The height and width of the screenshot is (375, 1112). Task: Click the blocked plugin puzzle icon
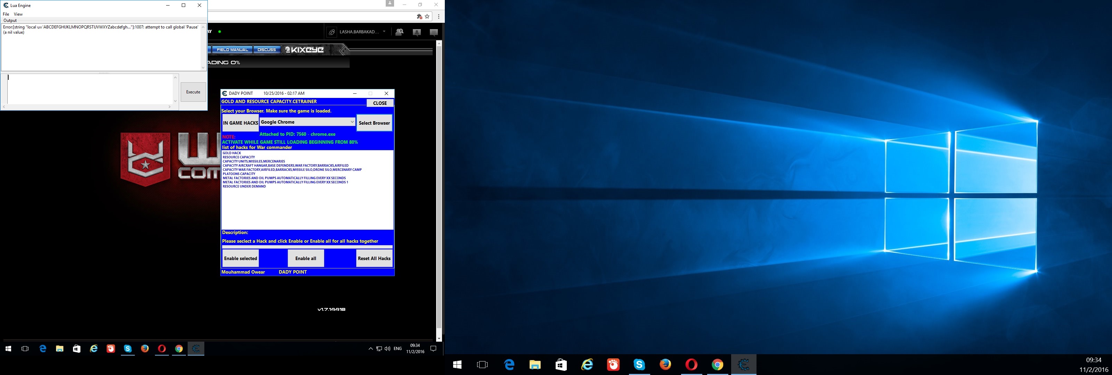[x=419, y=16]
